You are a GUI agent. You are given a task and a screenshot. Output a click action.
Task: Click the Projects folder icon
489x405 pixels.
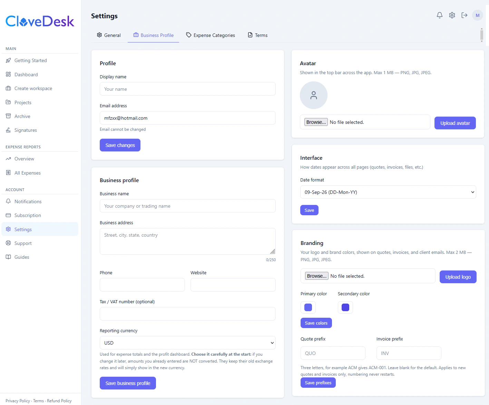(8, 102)
